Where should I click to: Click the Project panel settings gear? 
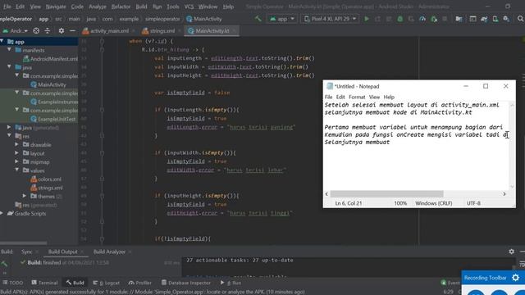coord(62,31)
